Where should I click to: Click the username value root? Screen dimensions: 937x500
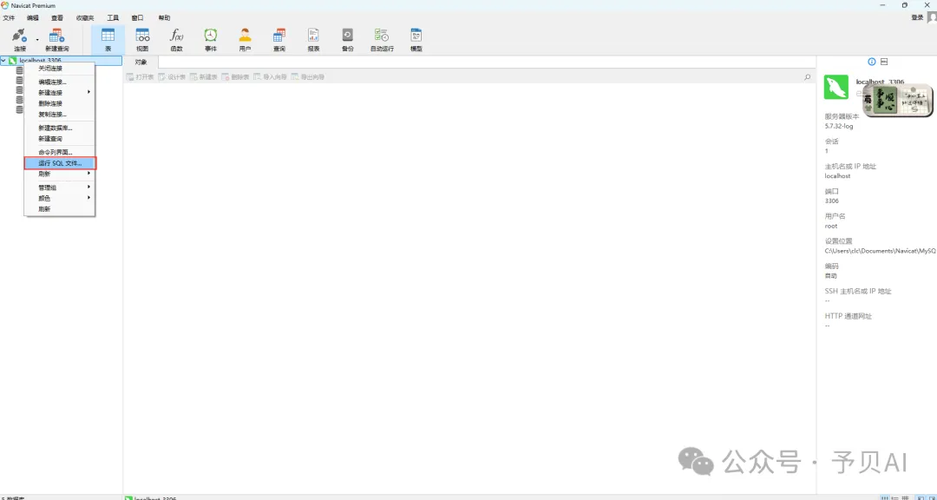click(x=830, y=226)
